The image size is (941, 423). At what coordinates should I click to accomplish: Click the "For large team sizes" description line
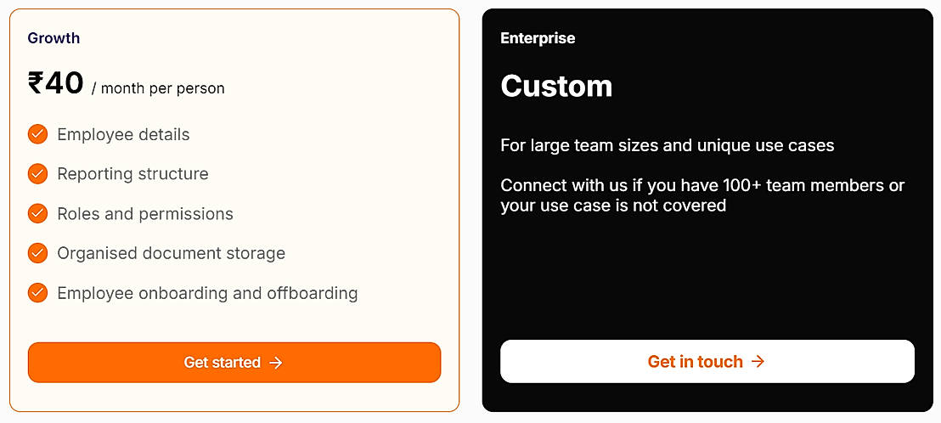[x=667, y=145]
